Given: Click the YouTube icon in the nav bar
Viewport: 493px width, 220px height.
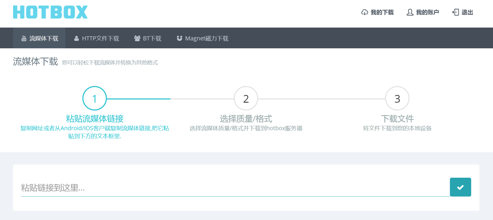Looking at the screenshot, I should 24,38.
